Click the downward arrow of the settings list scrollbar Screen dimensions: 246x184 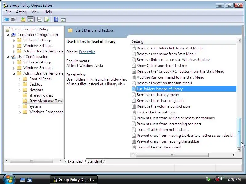point(239,150)
